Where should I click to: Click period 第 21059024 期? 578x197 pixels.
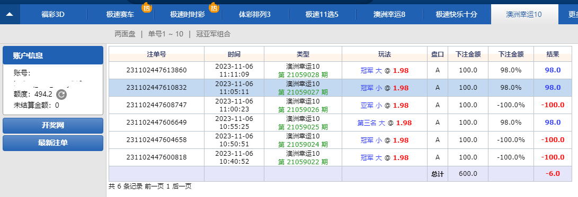coord(303,144)
